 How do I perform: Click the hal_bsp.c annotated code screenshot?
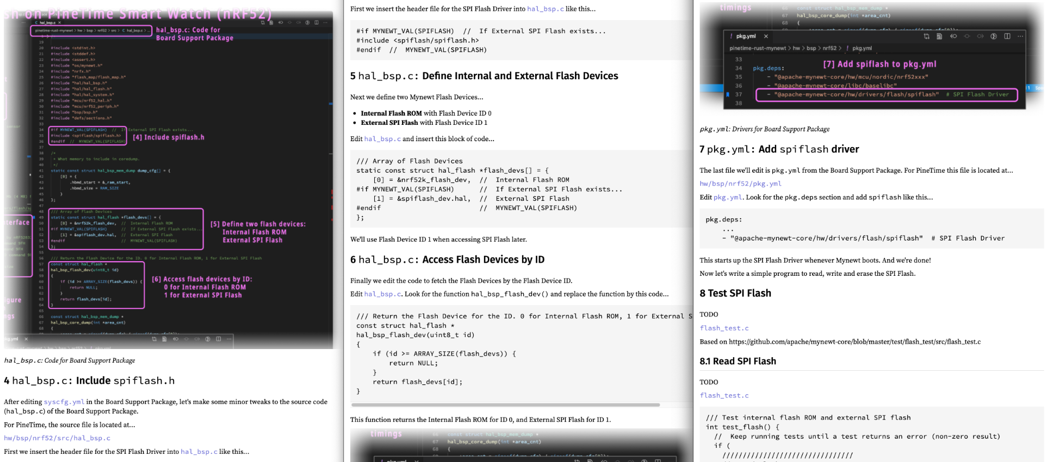click(169, 179)
